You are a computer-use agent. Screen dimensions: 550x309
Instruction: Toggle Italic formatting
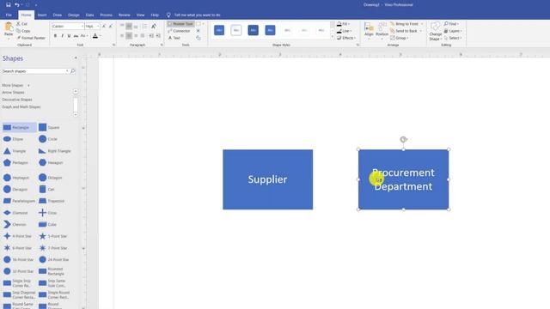pos(62,36)
